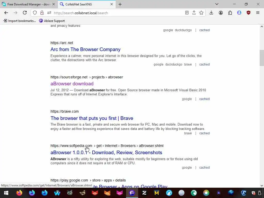Screen dimensions: 264x198
Task: Click the sourceforge.net projects abrowser URL
Action: click(87, 77)
